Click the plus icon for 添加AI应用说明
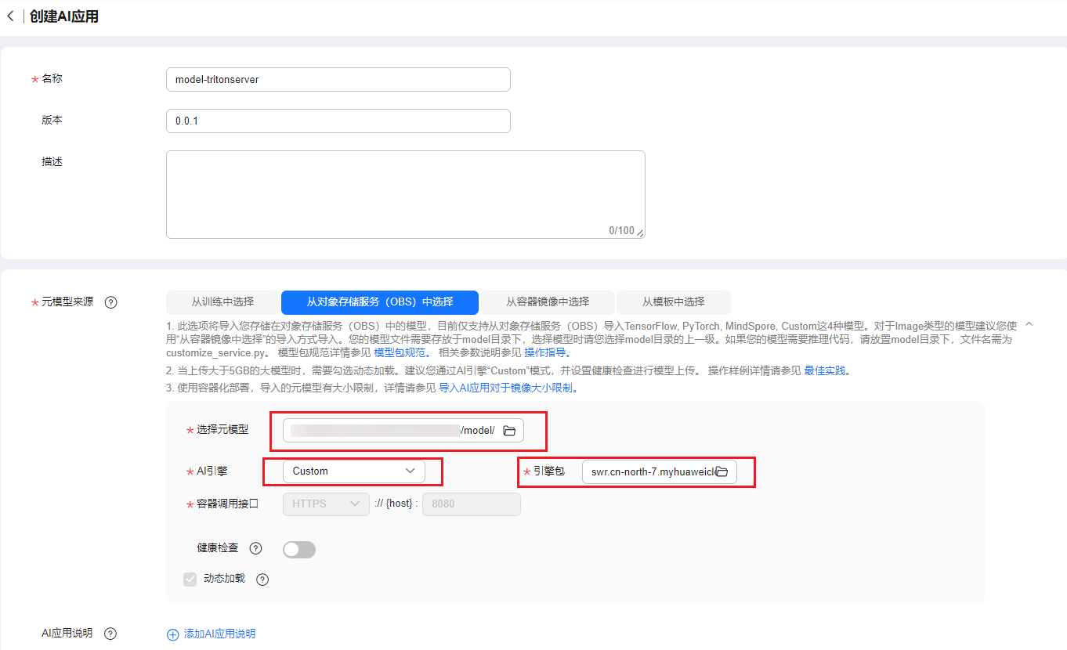 (x=173, y=634)
